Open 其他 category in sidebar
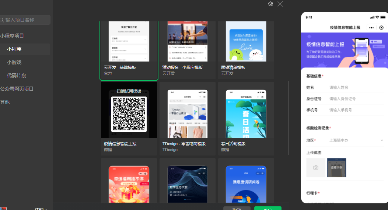Image resolution: width=388 pixels, height=210 pixels. coord(5,102)
